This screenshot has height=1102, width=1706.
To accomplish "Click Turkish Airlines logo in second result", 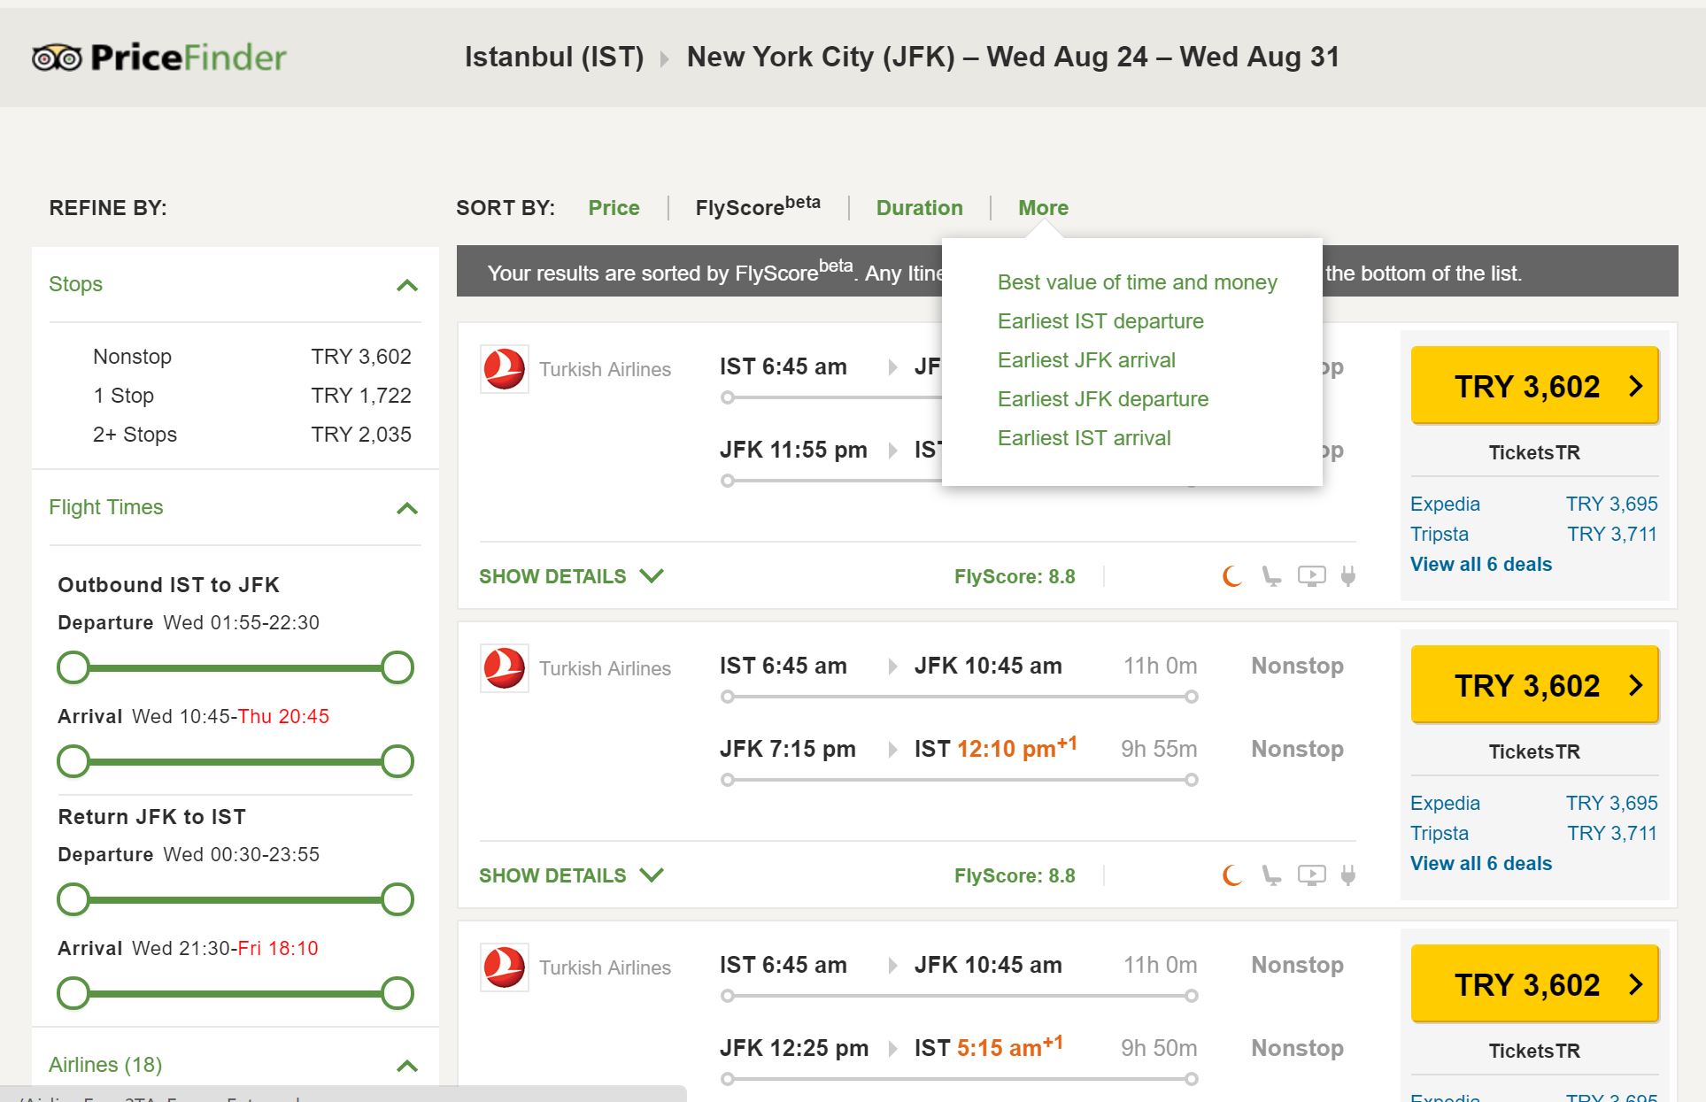I will (x=505, y=668).
